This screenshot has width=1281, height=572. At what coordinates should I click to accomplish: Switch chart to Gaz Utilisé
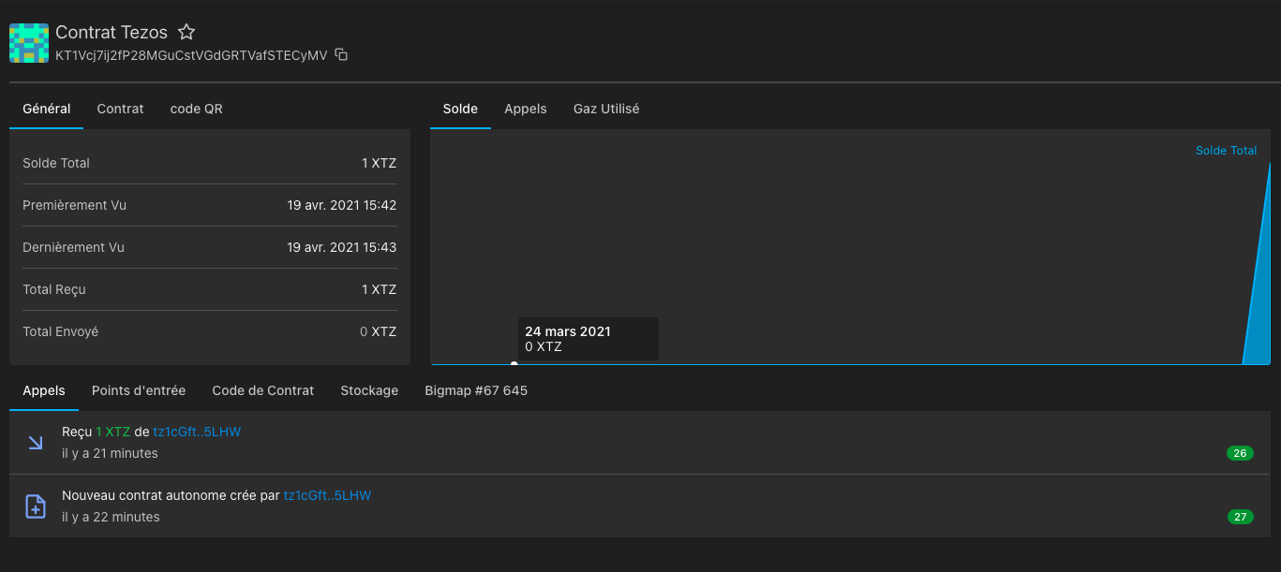click(x=606, y=109)
